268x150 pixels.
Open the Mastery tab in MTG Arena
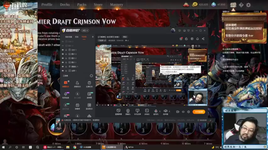point(116,5)
